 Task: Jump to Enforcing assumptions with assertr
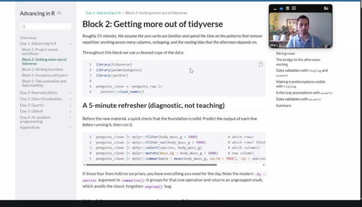tap(305, 93)
